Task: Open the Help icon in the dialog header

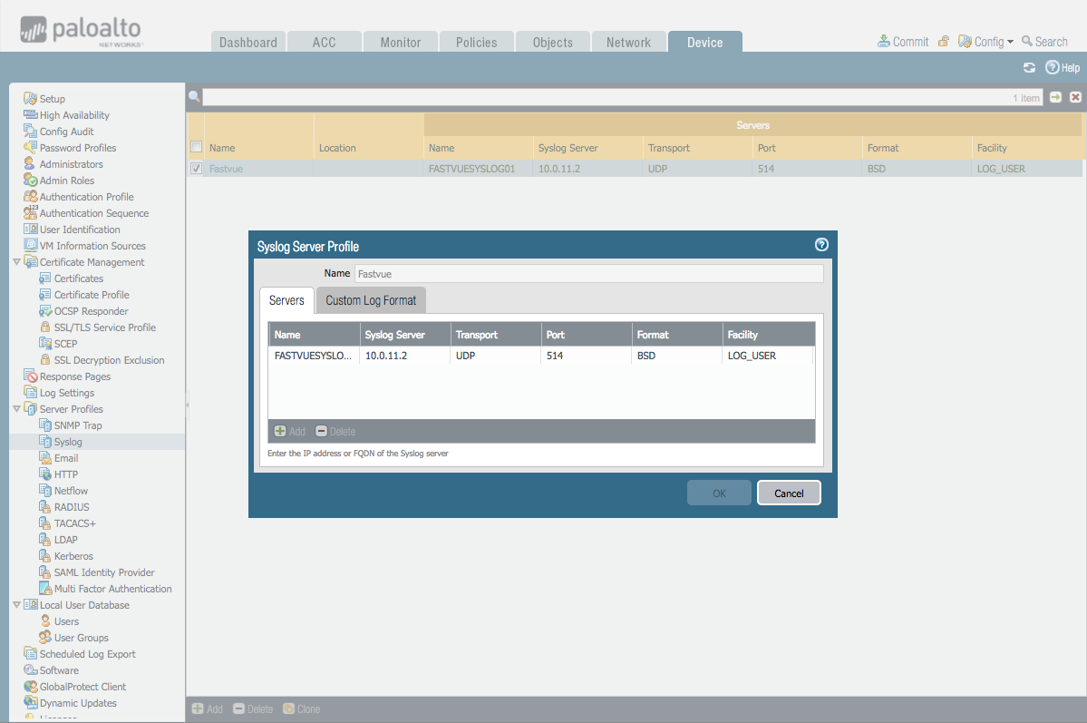Action: 820,244
